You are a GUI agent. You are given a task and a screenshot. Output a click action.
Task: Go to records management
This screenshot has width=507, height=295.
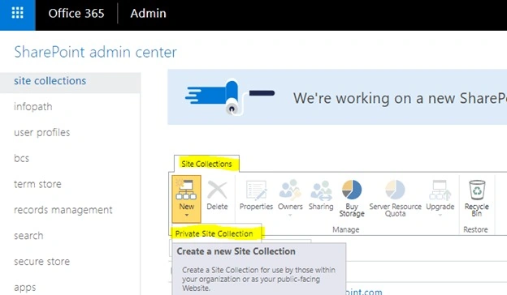click(x=63, y=210)
